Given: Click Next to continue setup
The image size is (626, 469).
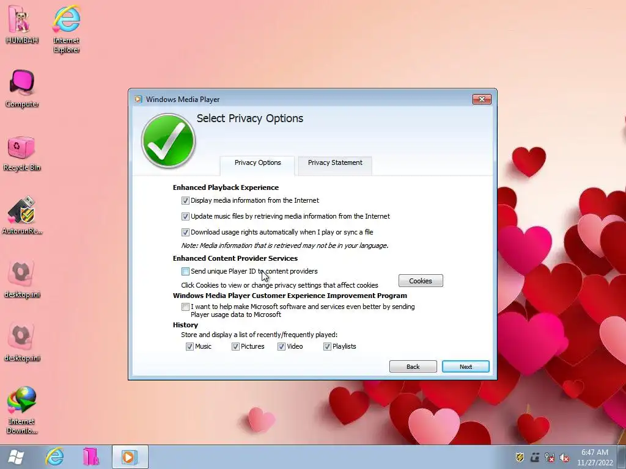Looking at the screenshot, I should click(x=465, y=366).
